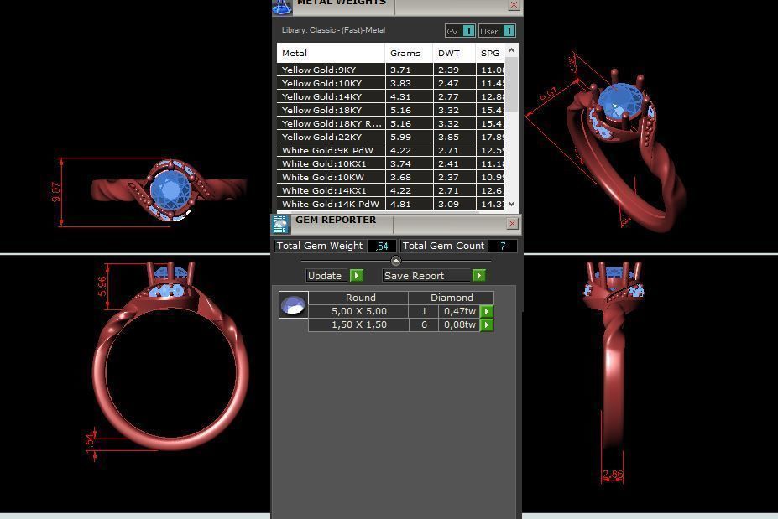Click blue center stone in top view

pos(170,191)
